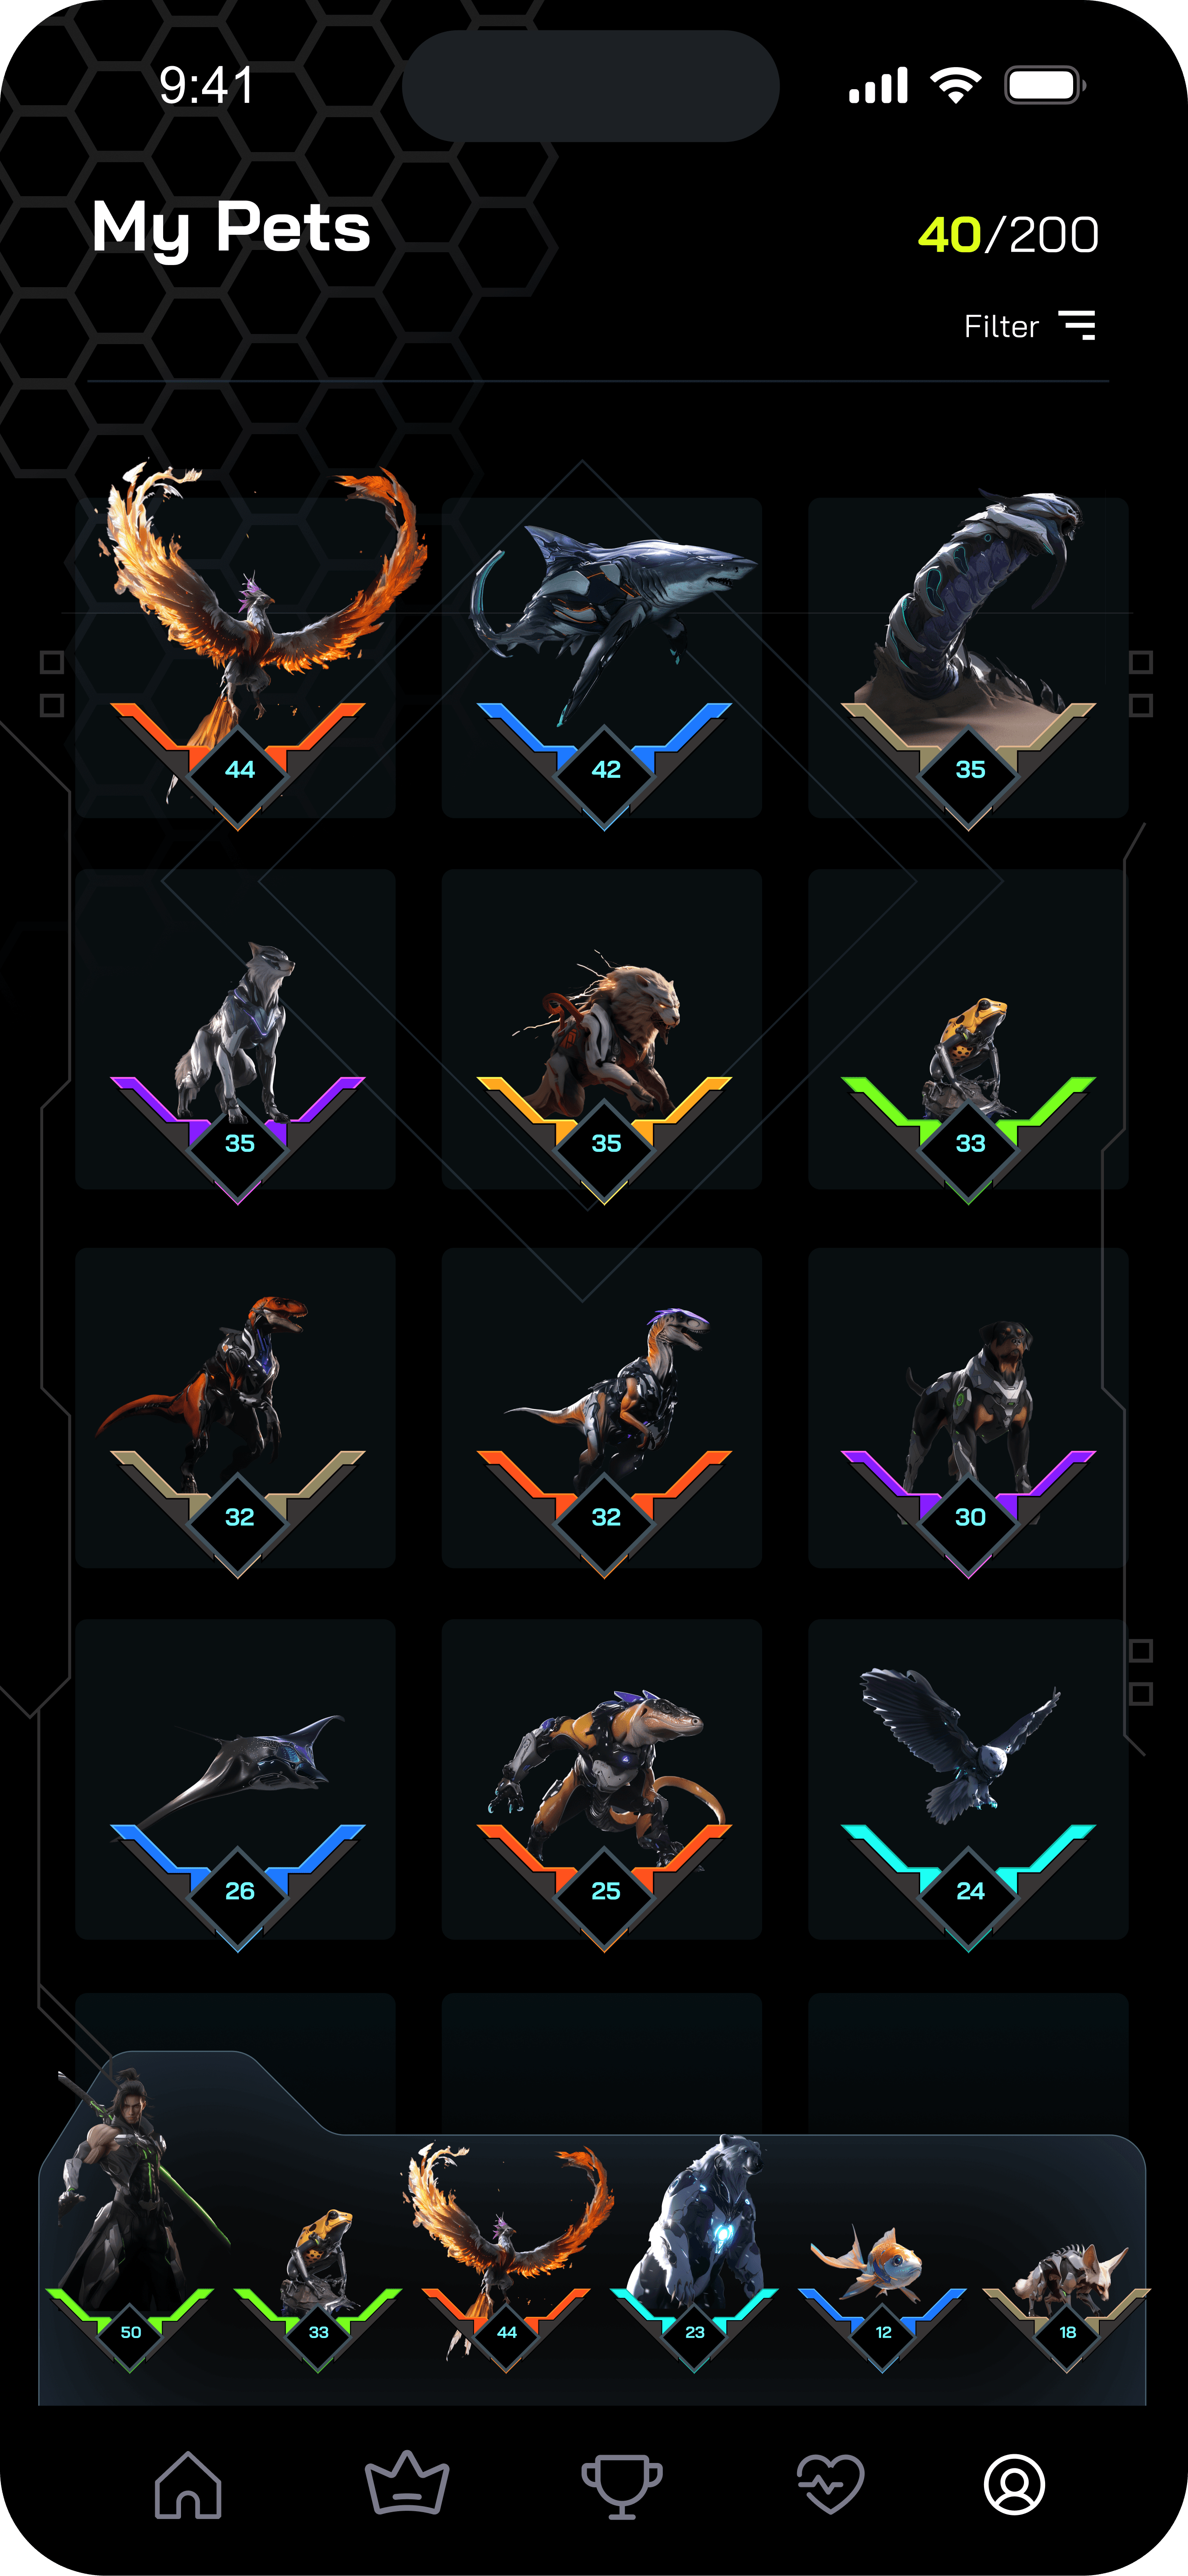
Task: Select the heart pulse health icon
Action: click(830, 2484)
